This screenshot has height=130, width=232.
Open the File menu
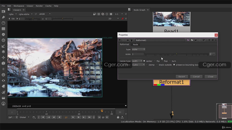point(3,6)
